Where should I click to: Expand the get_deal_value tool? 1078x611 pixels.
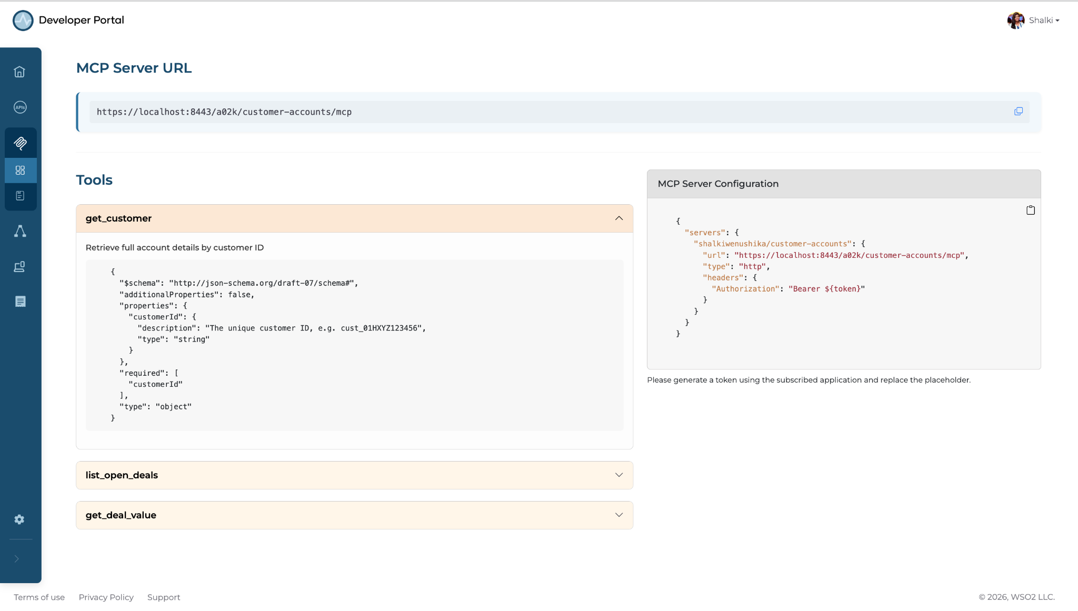(354, 515)
